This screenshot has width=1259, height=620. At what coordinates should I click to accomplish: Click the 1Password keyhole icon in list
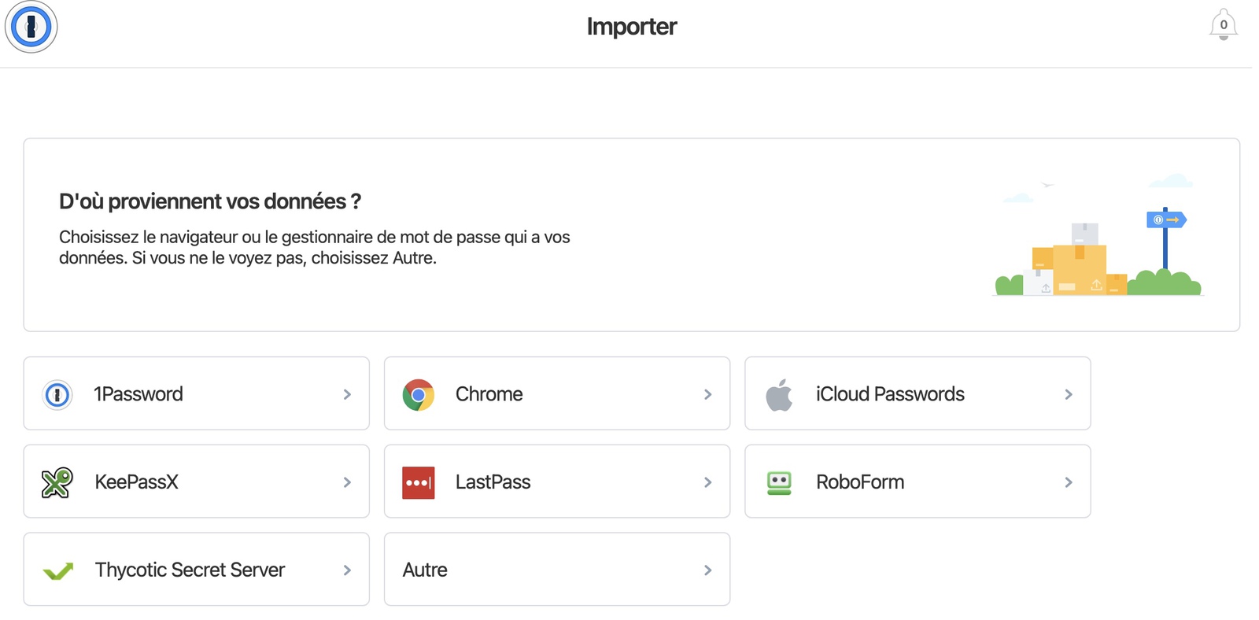coord(57,394)
